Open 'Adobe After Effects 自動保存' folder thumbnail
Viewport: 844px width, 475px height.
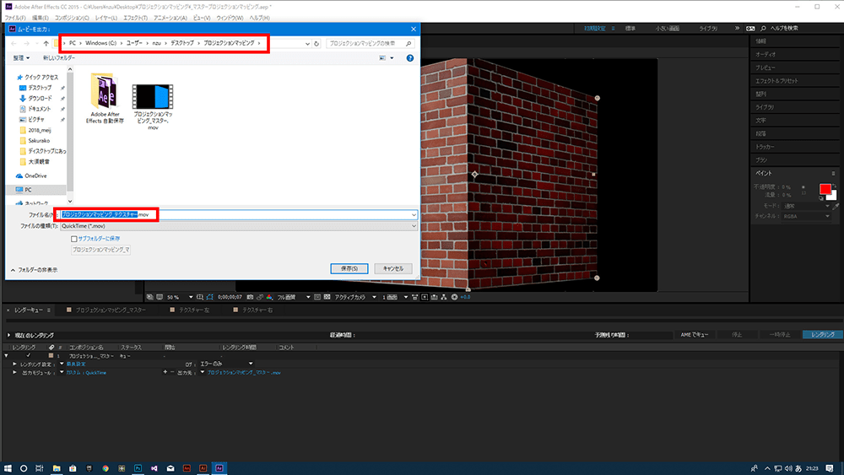(x=105, y=99)
